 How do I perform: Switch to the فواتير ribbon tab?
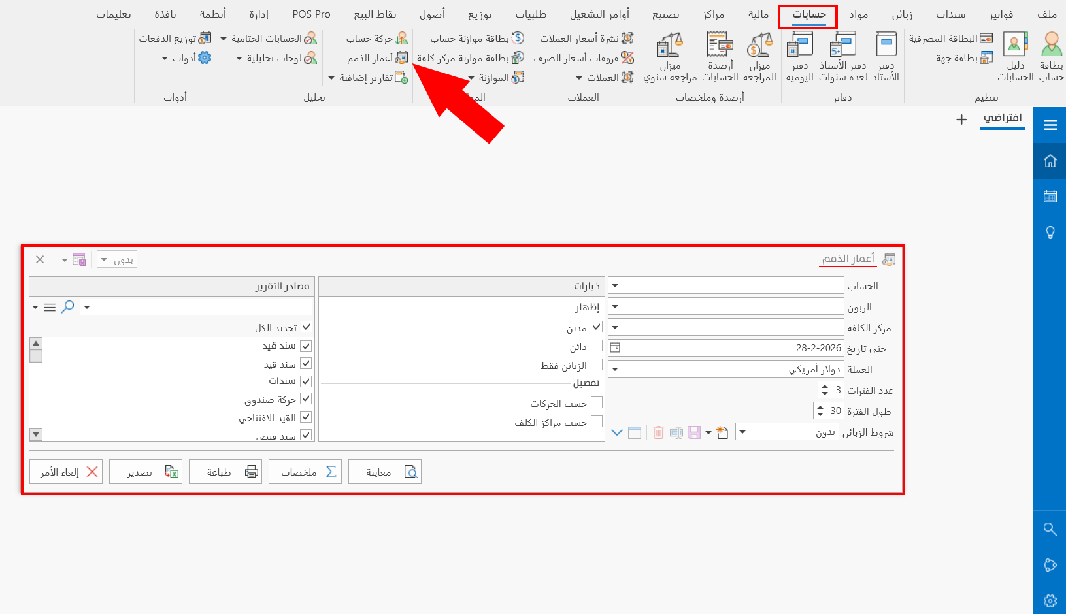pos(1001,14)
